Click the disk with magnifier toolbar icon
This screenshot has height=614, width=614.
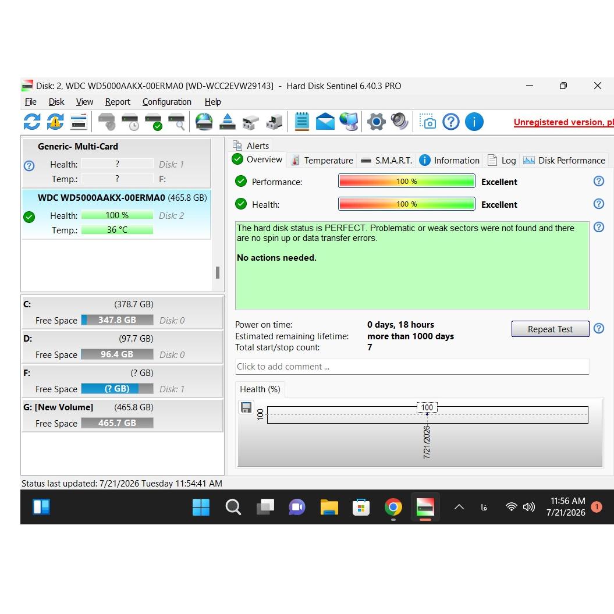[176, 122]
